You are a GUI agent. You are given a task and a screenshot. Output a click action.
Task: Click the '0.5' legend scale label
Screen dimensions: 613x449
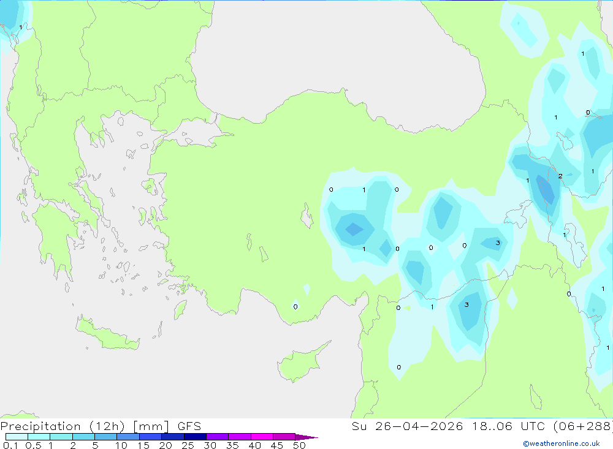pos(33,445)
